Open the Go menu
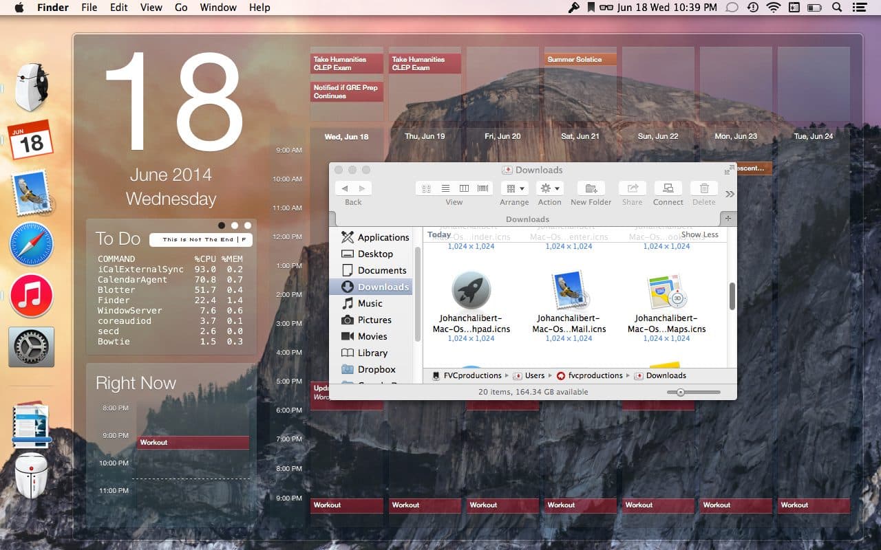 point(181,8)
